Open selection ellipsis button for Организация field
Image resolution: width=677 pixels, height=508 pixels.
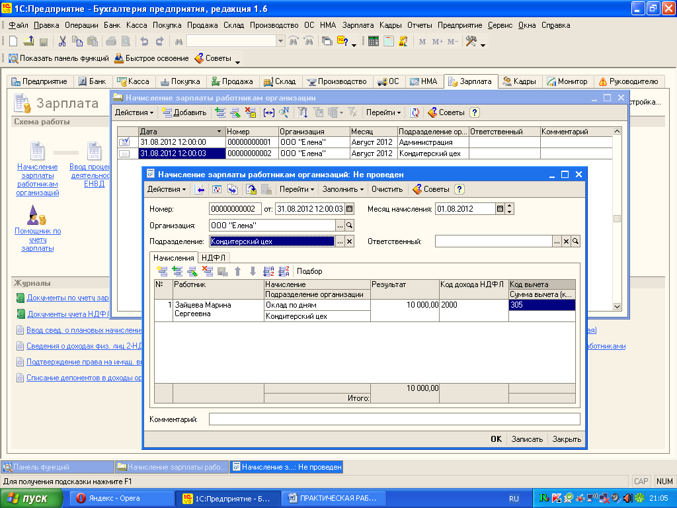coord(340,226)
